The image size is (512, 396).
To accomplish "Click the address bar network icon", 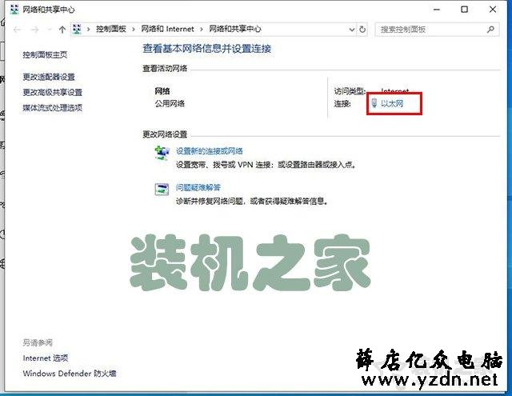I will 77,30.
